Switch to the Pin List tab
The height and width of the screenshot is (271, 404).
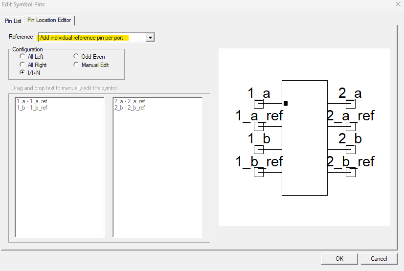coord(13,21)
